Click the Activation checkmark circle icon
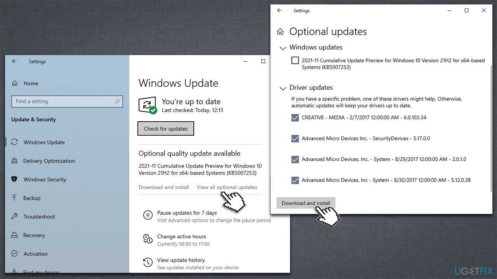Screen dimensions: 497x279 [15, 254]
